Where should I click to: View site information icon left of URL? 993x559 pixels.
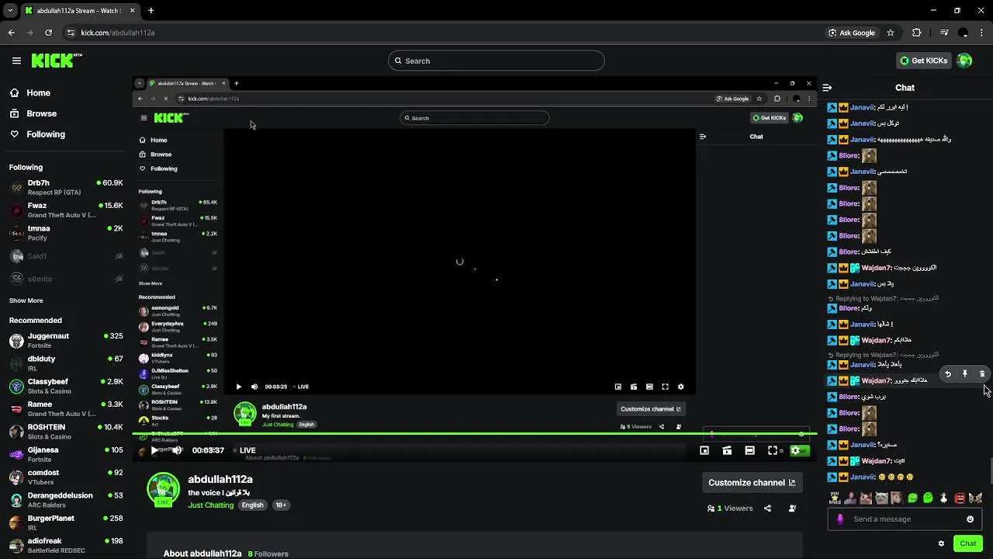71,33
